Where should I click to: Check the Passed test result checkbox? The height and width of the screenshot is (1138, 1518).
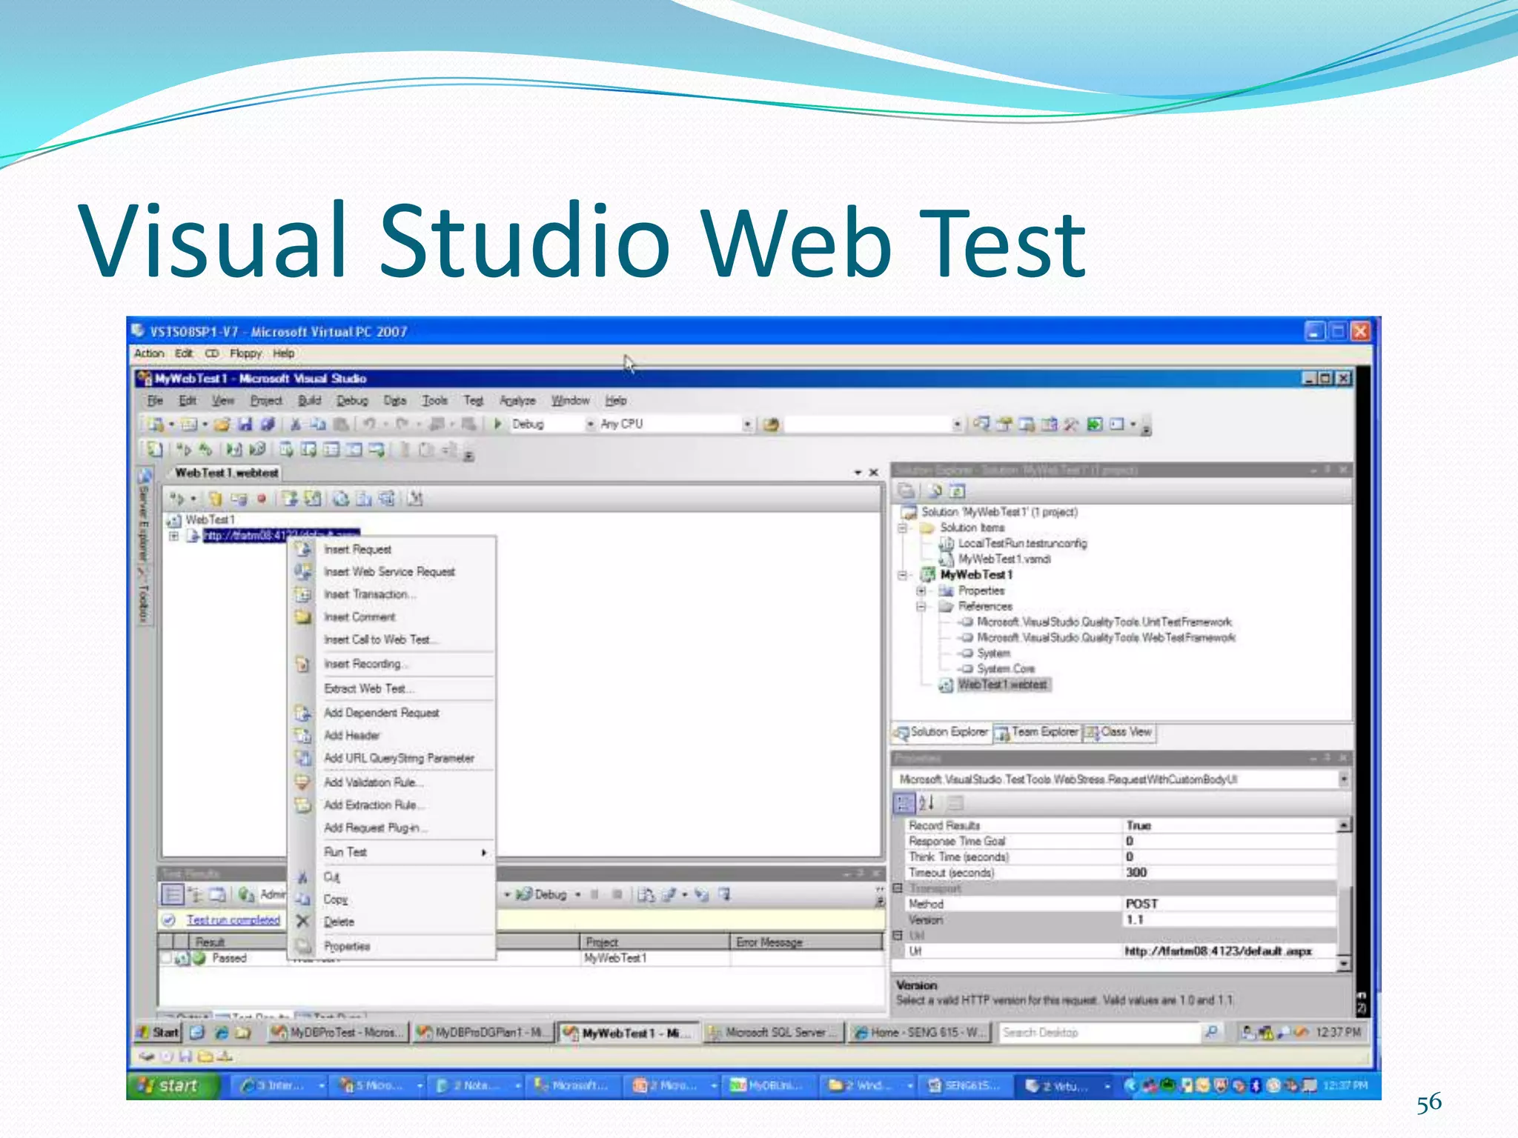pos(167,959)
